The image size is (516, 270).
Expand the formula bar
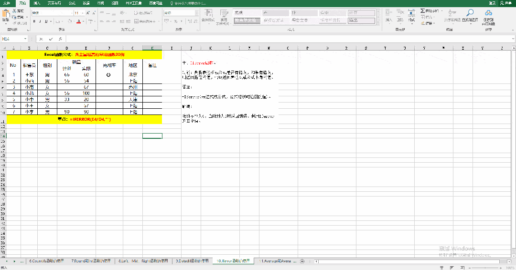coord(513,39)
